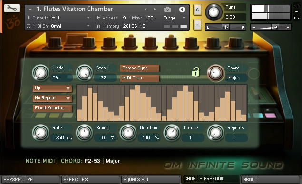
Task: Open instrument edit mode with wrench icon
Action: [x=12, y=8]
